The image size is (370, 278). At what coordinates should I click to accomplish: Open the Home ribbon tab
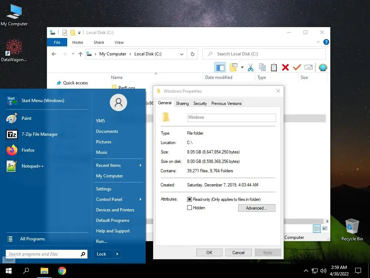tap(78, 42)
